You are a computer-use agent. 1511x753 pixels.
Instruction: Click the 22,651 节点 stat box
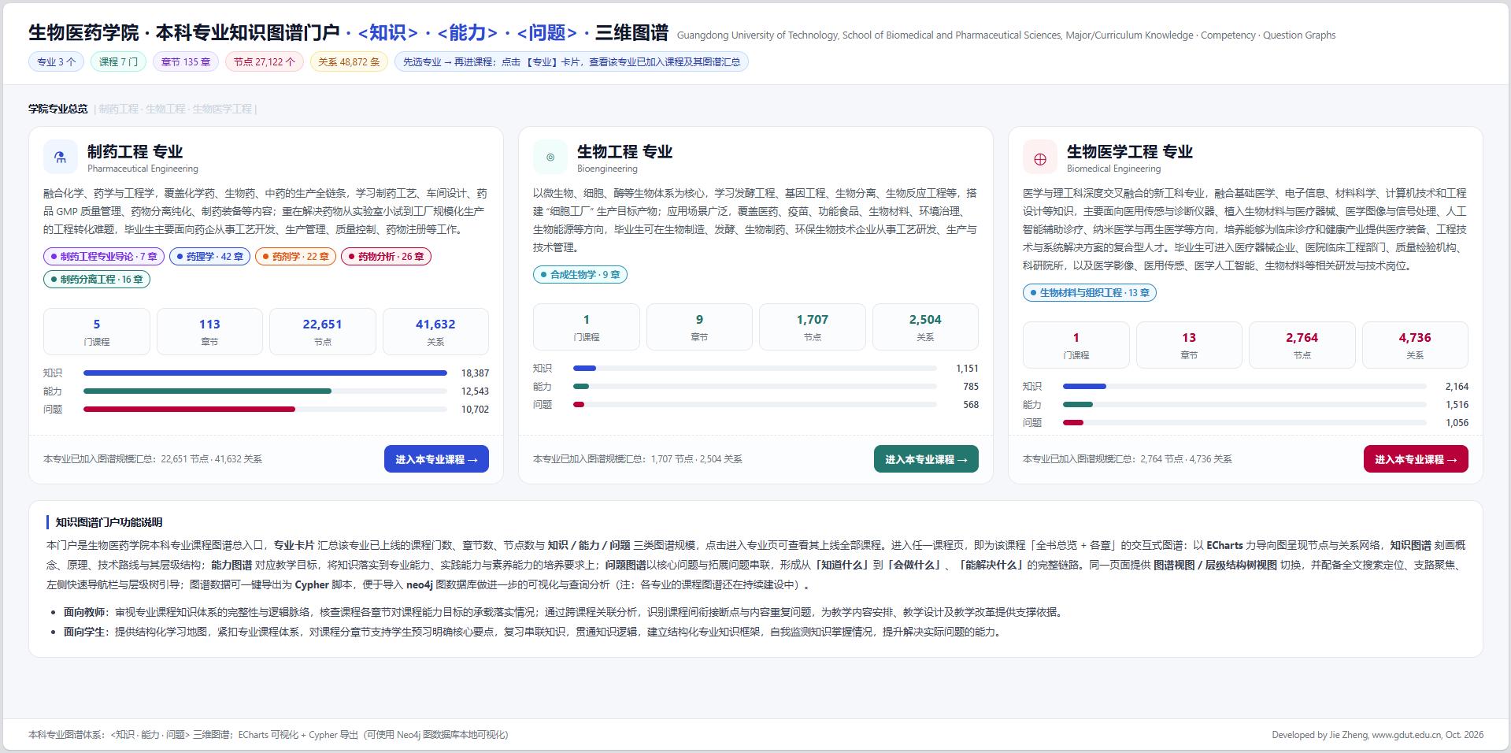click(323, 332)
